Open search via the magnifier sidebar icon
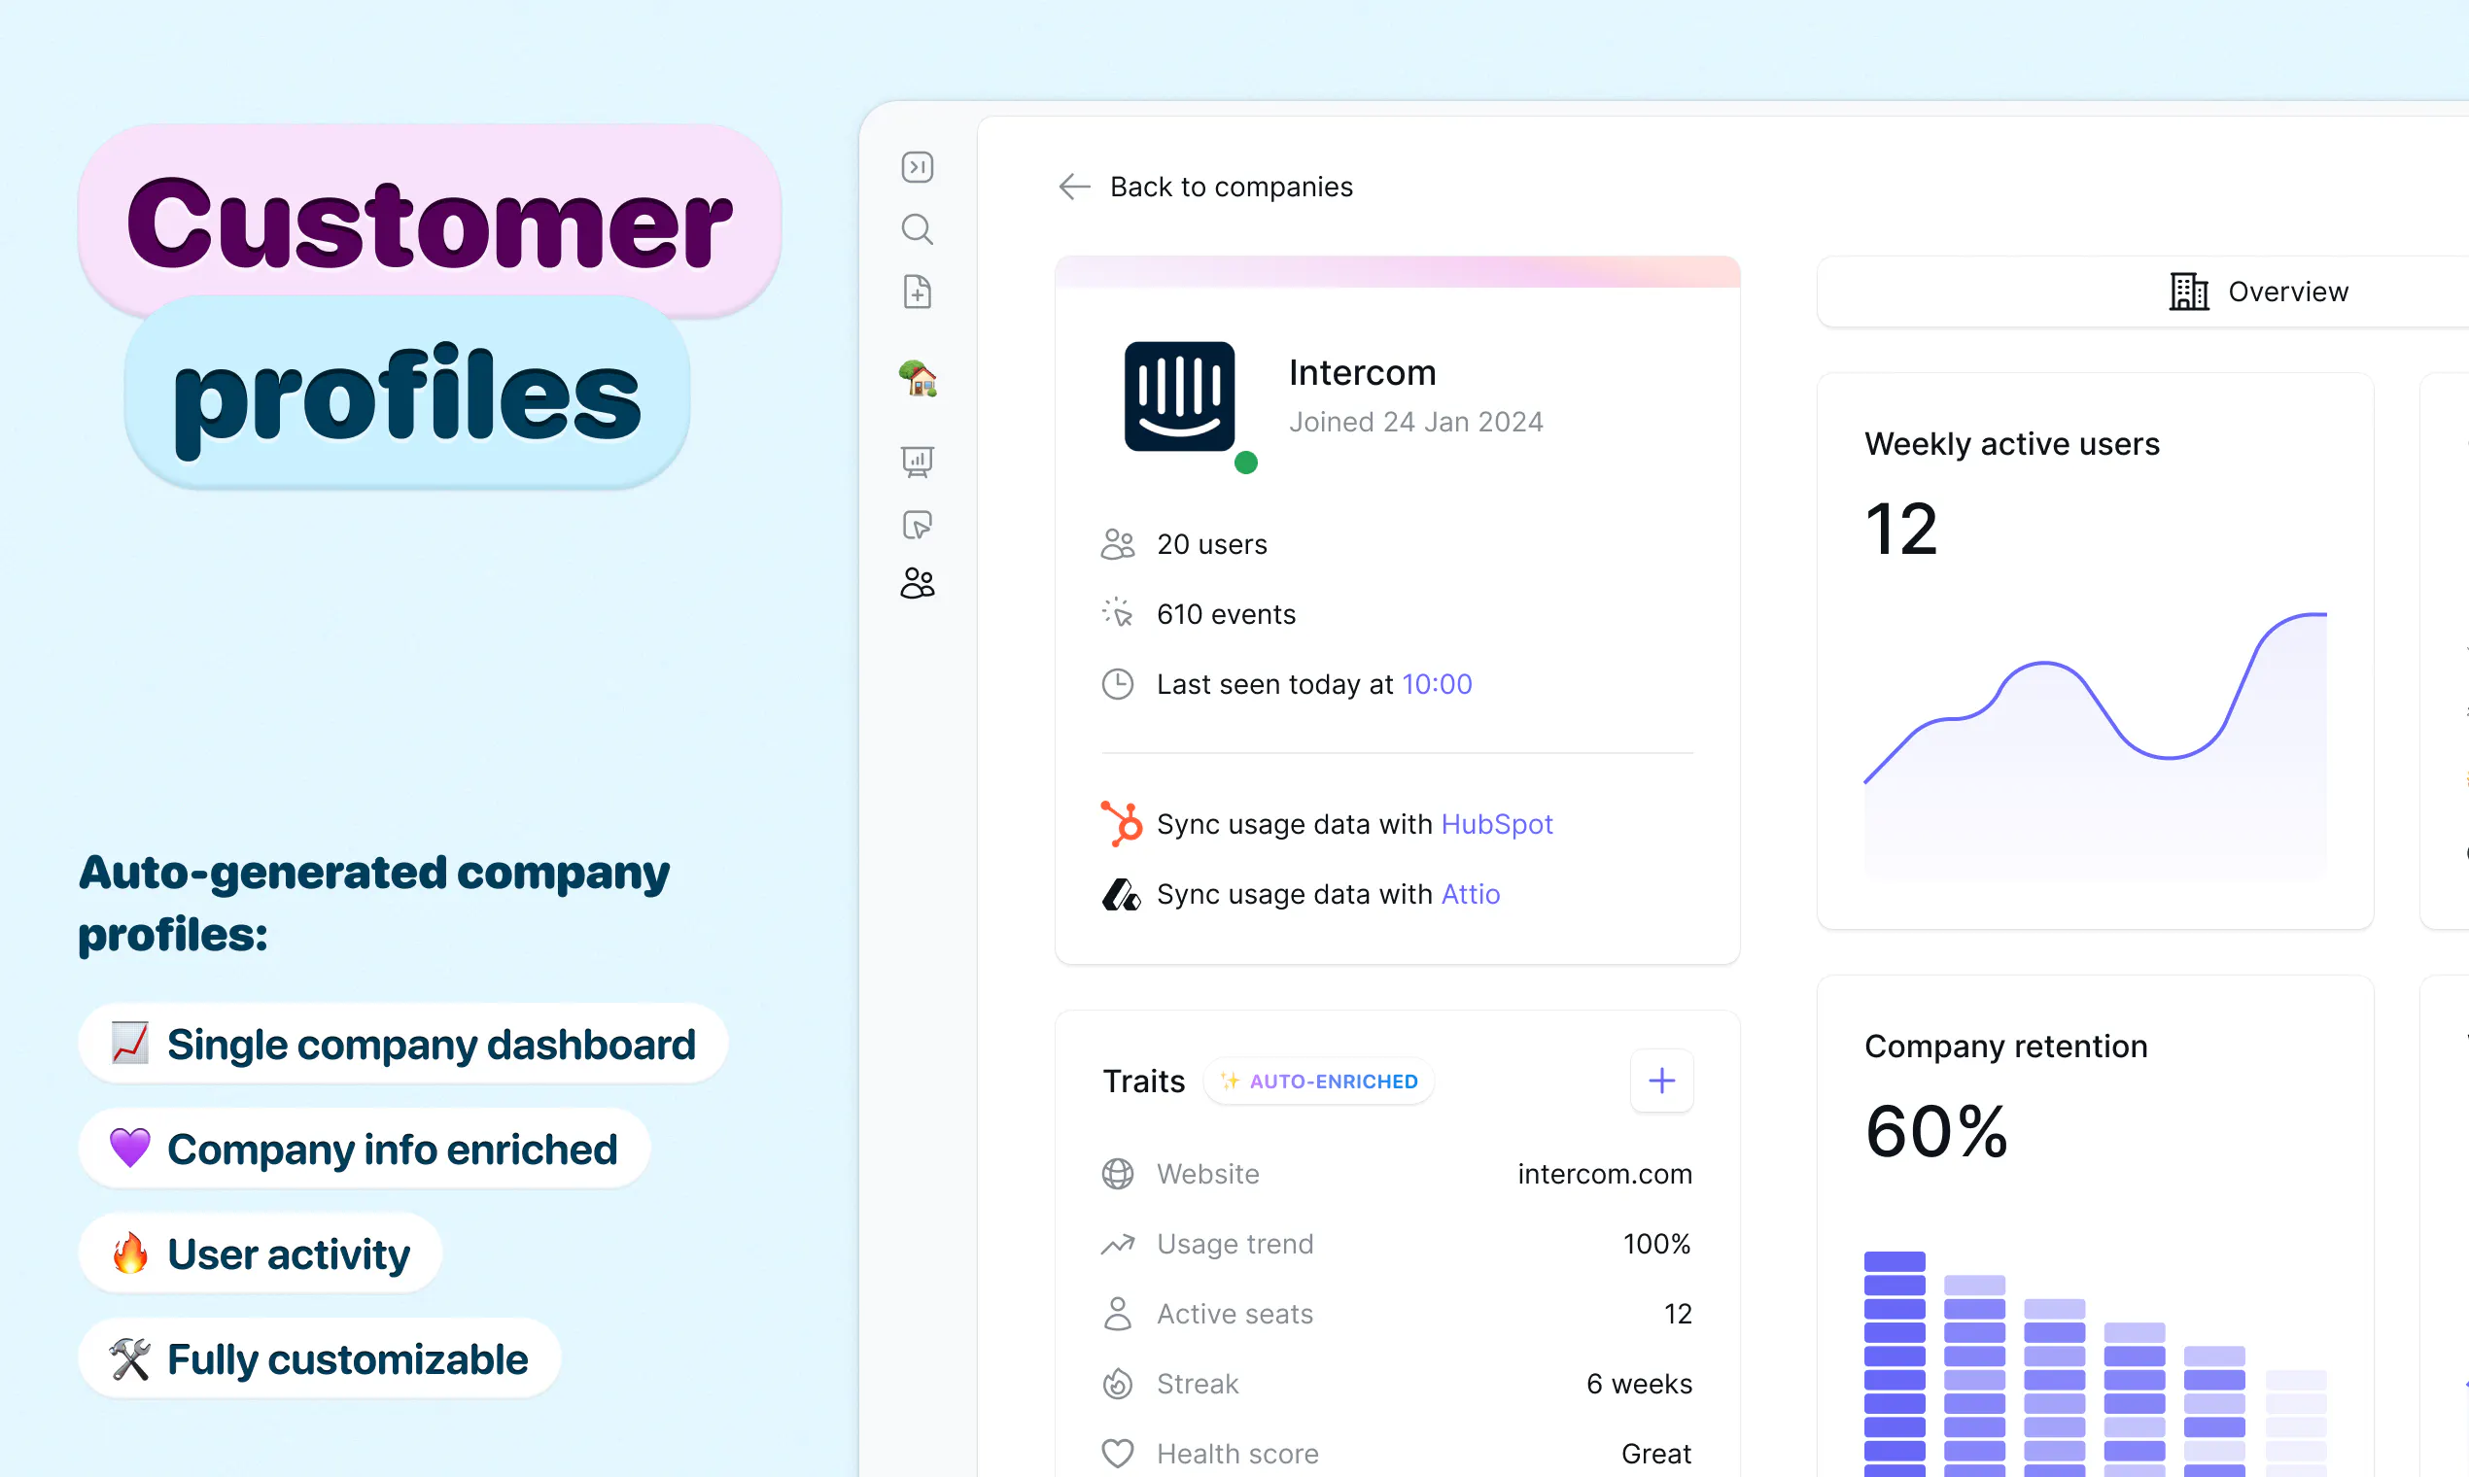2469x1477 pixels. coord(917,230)
